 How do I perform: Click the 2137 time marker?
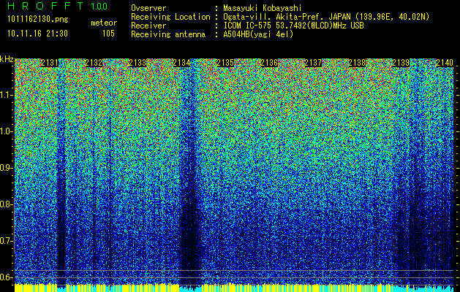point(313,63)
